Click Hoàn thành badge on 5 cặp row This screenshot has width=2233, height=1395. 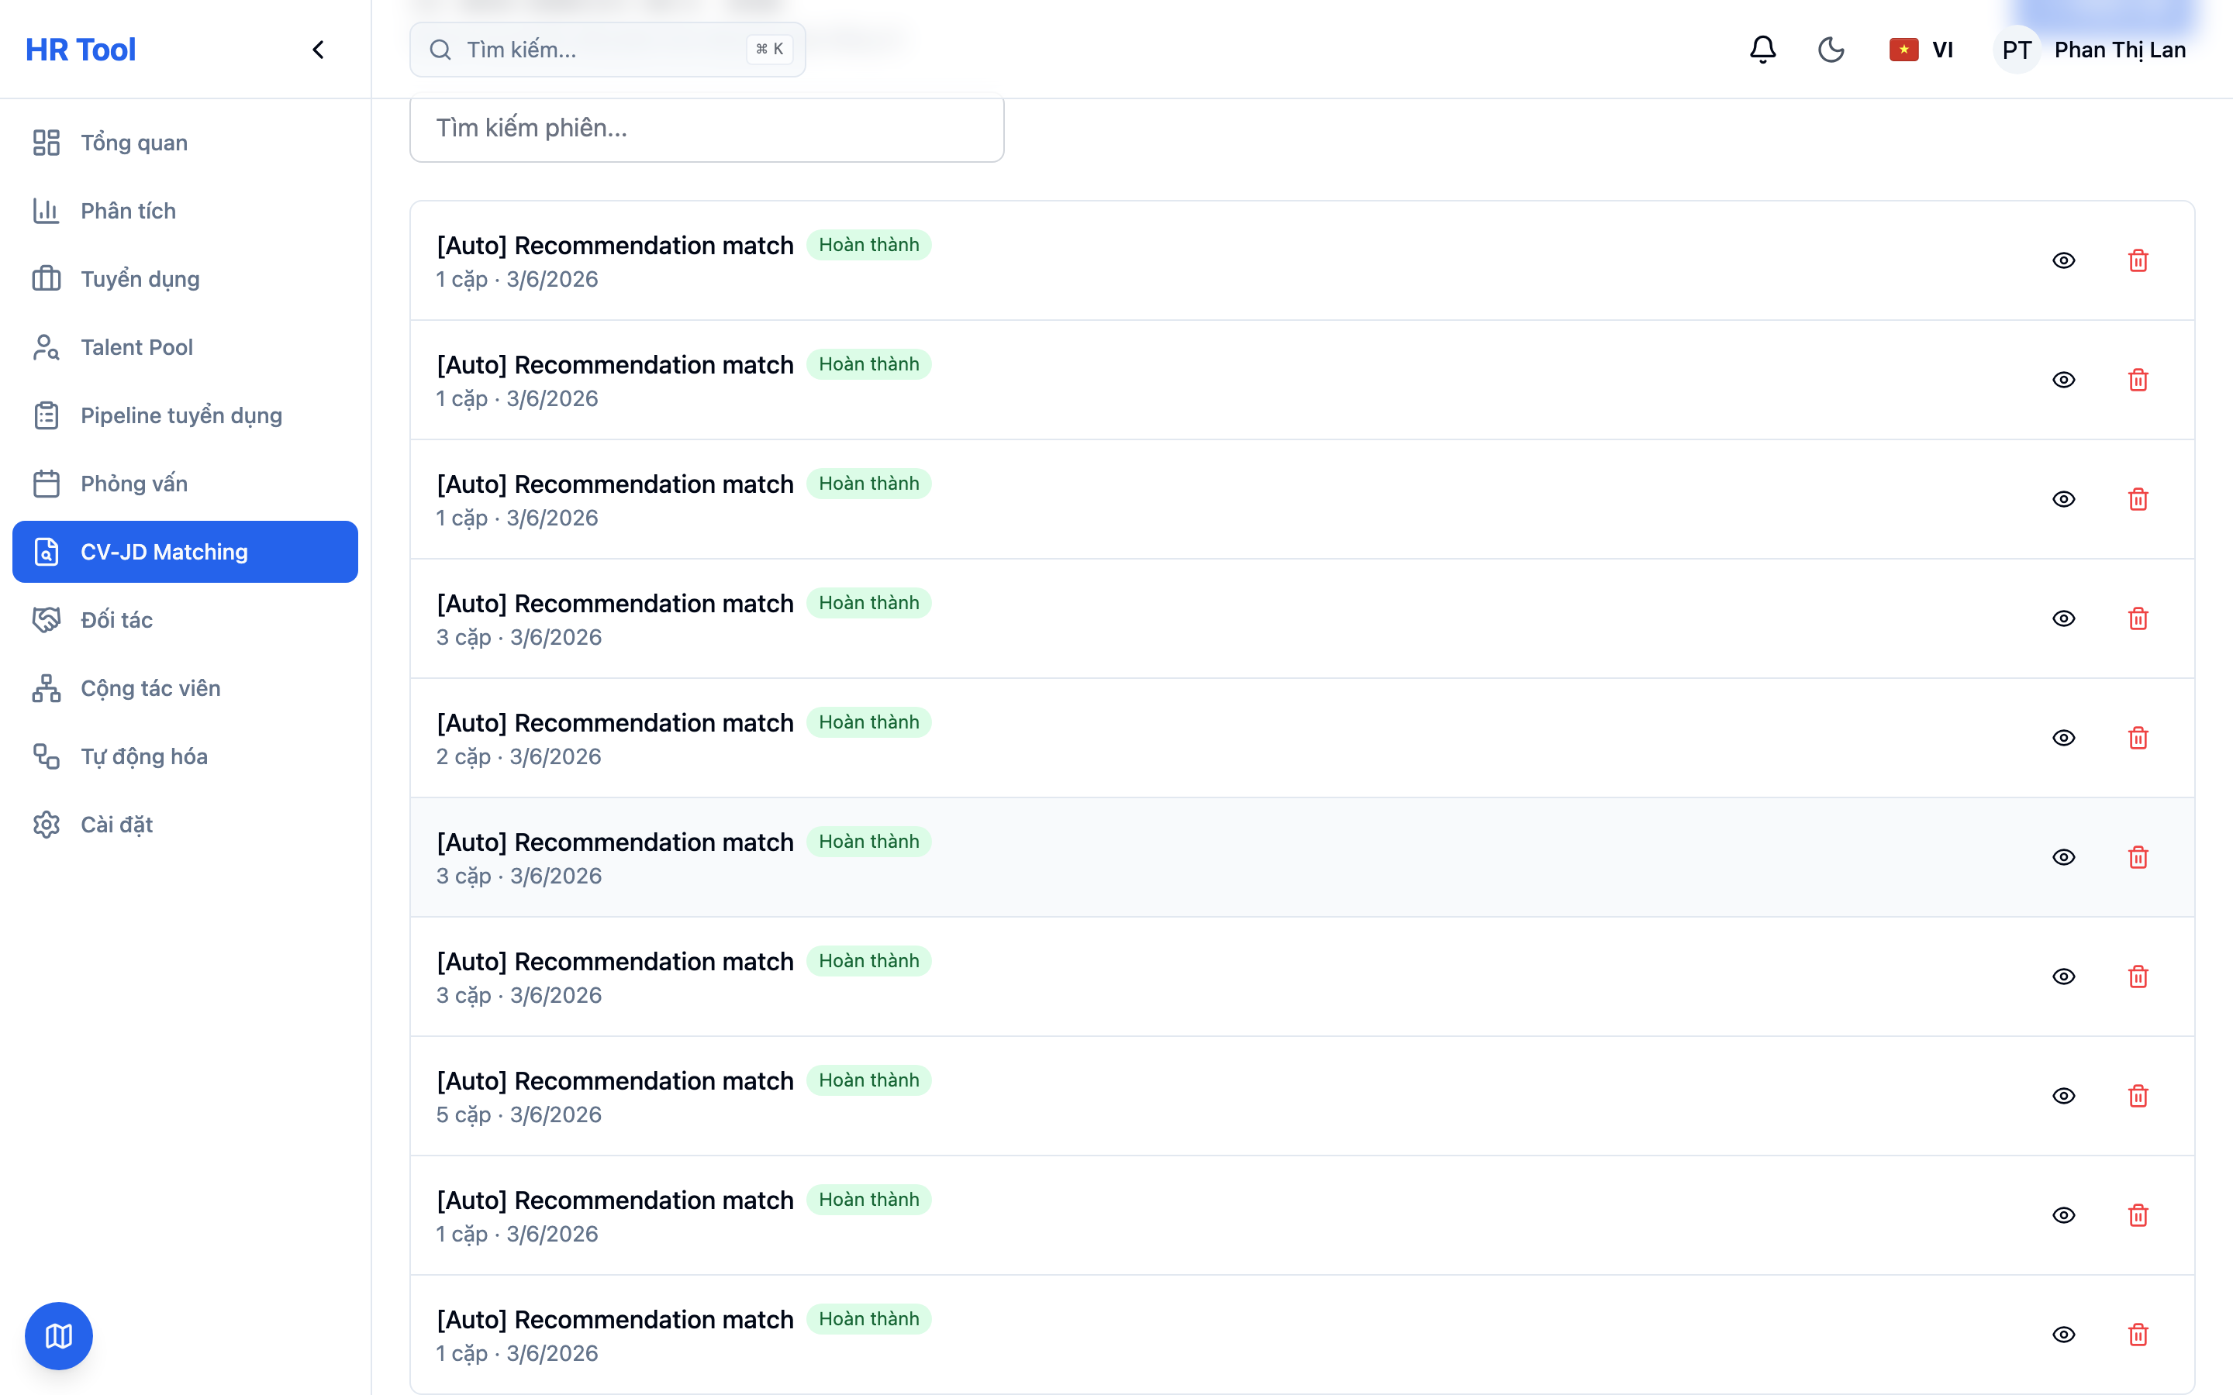[868, 1080]
